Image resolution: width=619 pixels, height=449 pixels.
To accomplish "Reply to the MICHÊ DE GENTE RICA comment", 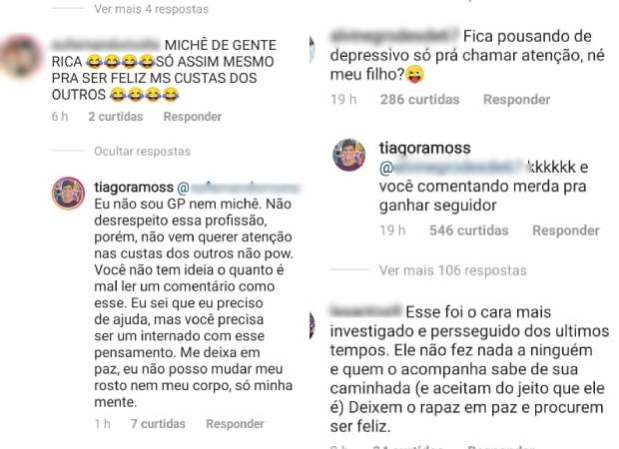I will pos(193,117).
